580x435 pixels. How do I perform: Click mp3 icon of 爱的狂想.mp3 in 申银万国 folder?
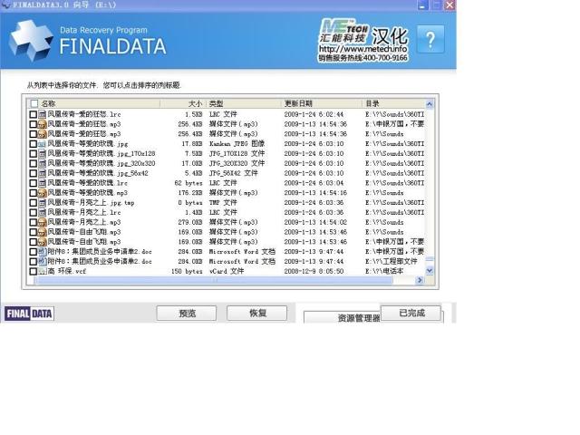click(x=43, y=124)
